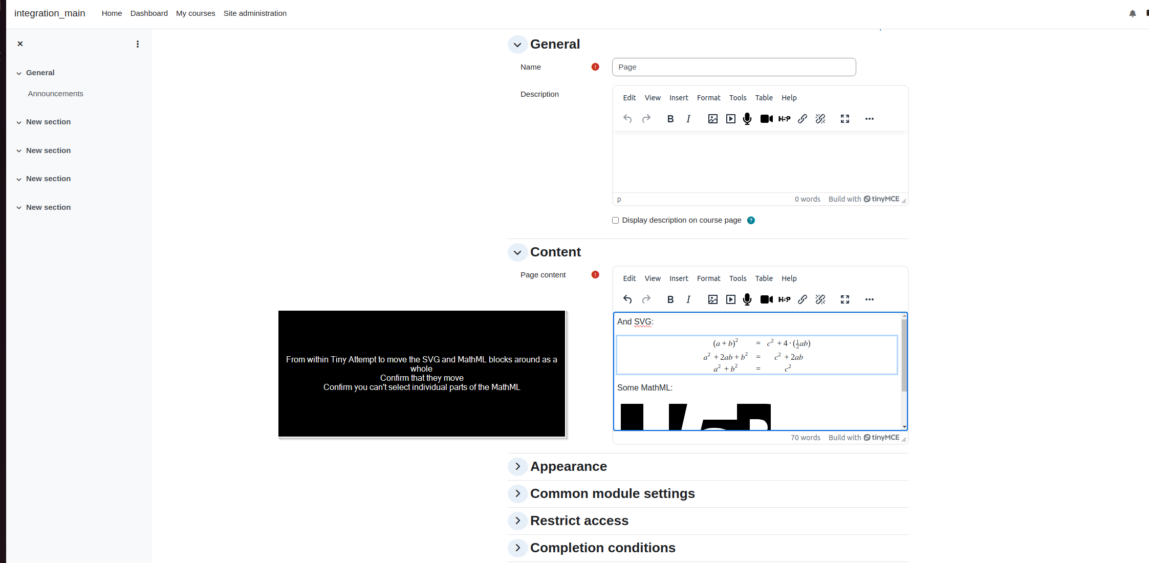1149x563 pixels.
Task: Go to the Home navigation link
Action: point(112,13)
